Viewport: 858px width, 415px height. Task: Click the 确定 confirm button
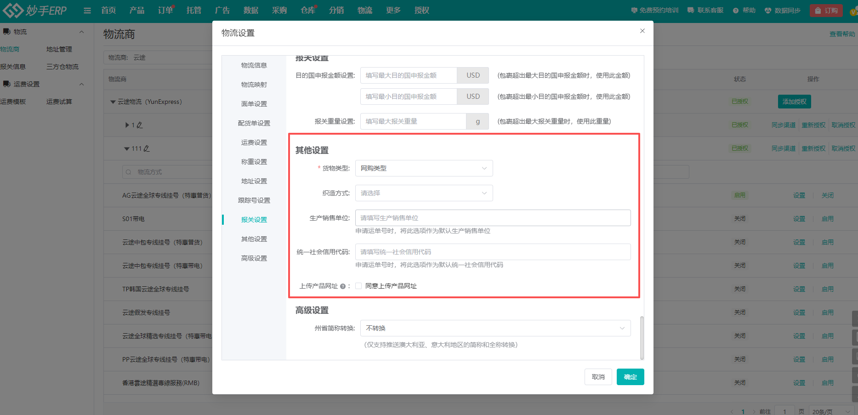click(630, 376)
